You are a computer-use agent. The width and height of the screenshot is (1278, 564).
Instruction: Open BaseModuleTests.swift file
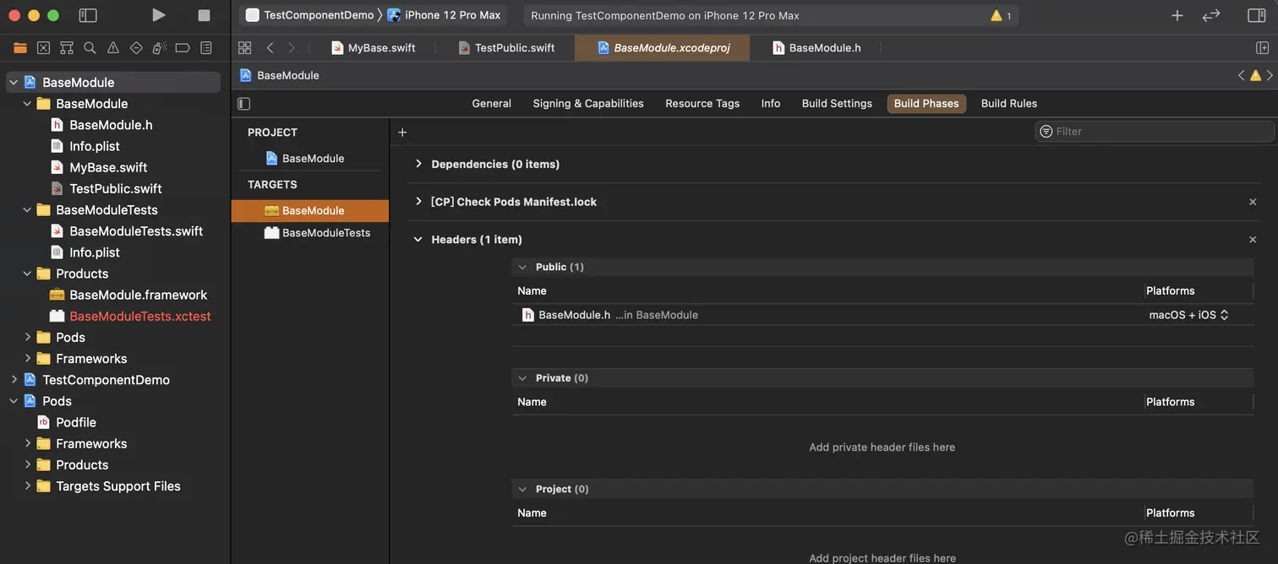(x=136, y=231)
